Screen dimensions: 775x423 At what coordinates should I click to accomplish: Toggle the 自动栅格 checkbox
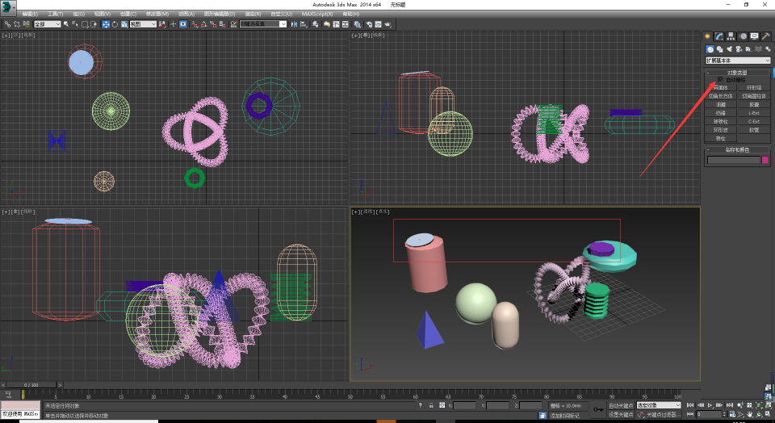(720, 79)
